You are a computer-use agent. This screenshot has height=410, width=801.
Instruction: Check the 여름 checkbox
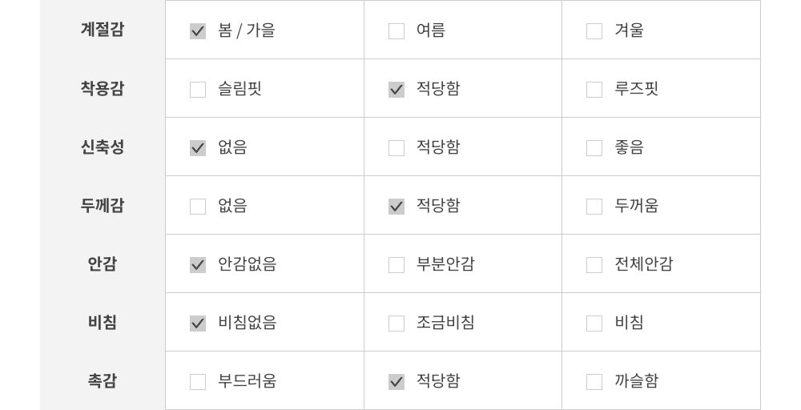pyautogui.click(x=396, y=31)
